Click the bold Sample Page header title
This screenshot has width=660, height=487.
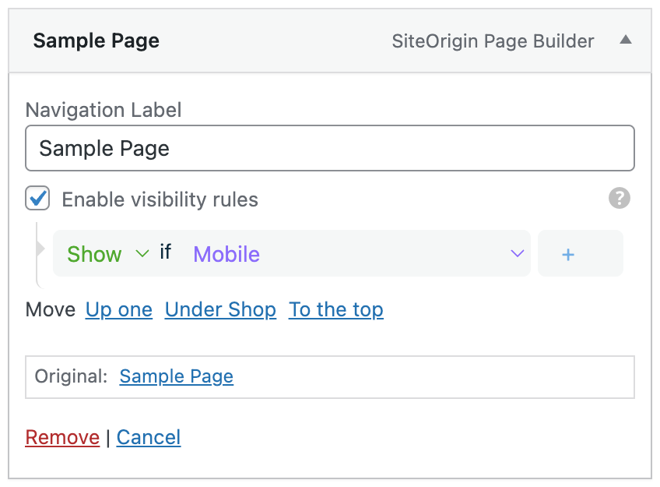tap(97, 41)
